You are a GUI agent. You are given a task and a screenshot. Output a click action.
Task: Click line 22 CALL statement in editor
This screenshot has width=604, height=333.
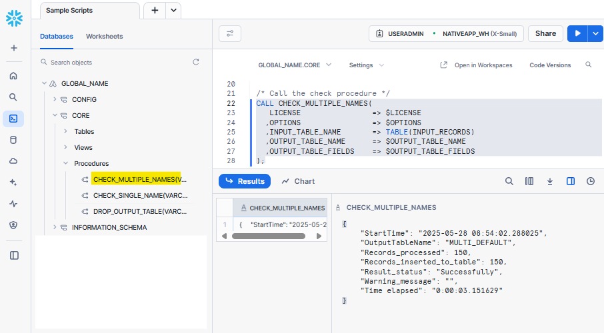pyautogui.click(x=313, y=103)
